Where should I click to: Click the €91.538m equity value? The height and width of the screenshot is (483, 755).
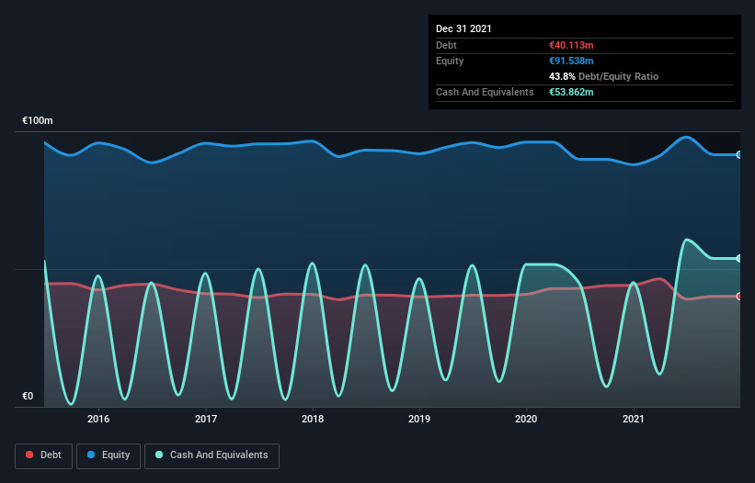571,61
